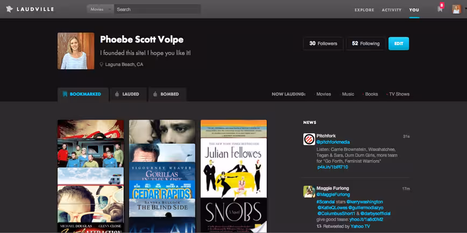Open the Cedar Rapids movie poster
The image size is (467, 233).
162,190
